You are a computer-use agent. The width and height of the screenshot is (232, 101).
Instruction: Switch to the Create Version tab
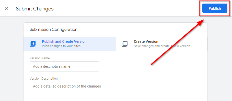(x=161, y=44)
